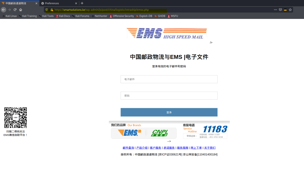Open the page actions three-dot menu

click(x=275, y=10)
